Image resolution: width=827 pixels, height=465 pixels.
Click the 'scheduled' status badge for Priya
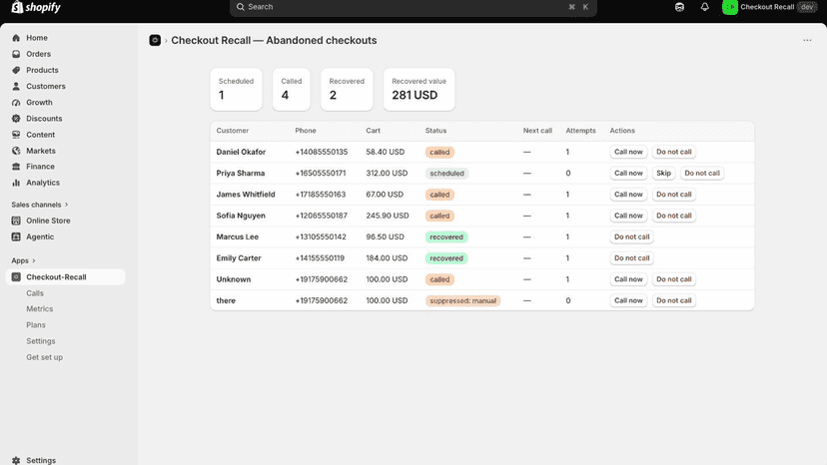pos(446,173)
